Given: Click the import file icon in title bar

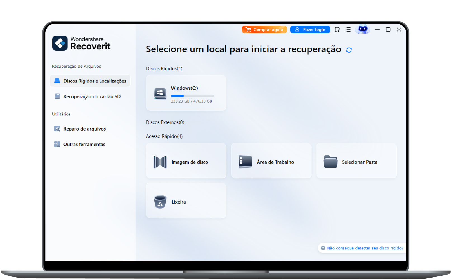Looking at the screenshot, I should point(337,30).
